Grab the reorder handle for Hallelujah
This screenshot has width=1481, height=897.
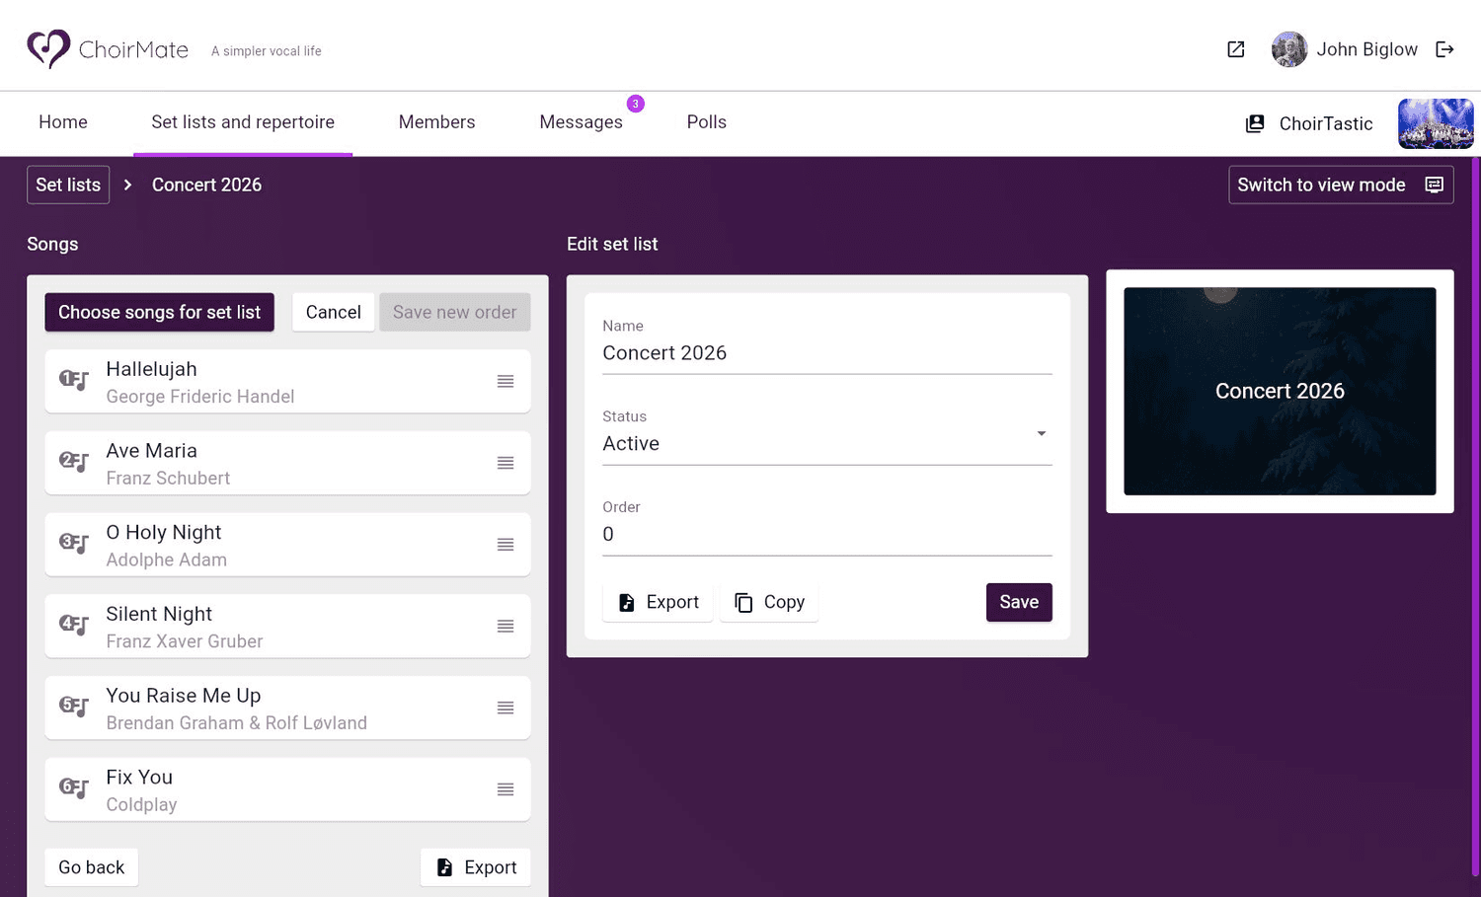click(506, 381)
